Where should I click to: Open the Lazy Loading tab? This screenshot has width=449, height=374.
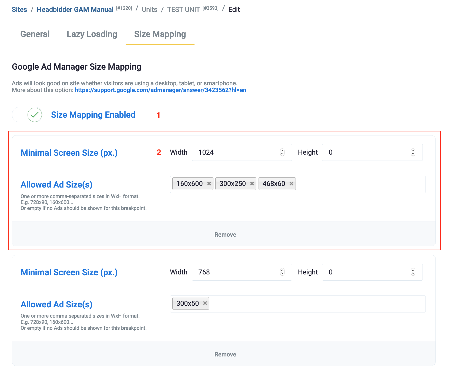click(92, 34)
